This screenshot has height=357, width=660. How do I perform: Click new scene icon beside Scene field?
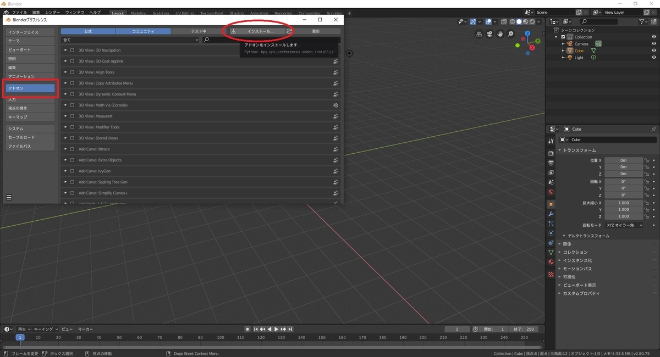579,12
